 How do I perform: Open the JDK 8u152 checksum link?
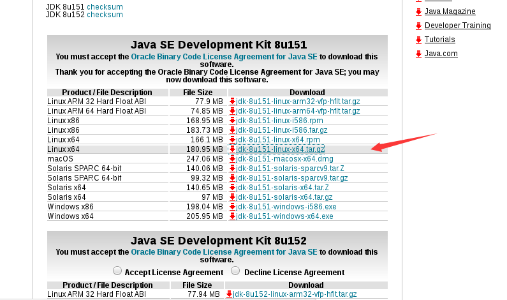click(x=105, y=15)
